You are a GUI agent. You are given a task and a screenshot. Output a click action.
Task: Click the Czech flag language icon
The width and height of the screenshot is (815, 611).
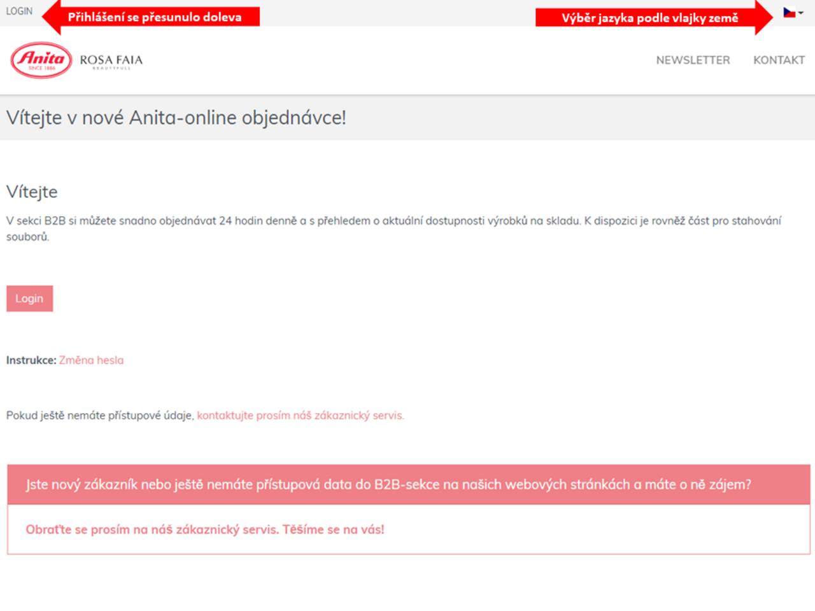pos(789,12)
